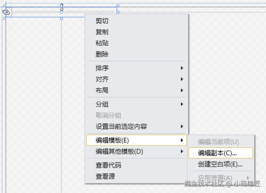Choose 删除 from the context menu
This screenshot has height=193, width=266.
(136, 54)
